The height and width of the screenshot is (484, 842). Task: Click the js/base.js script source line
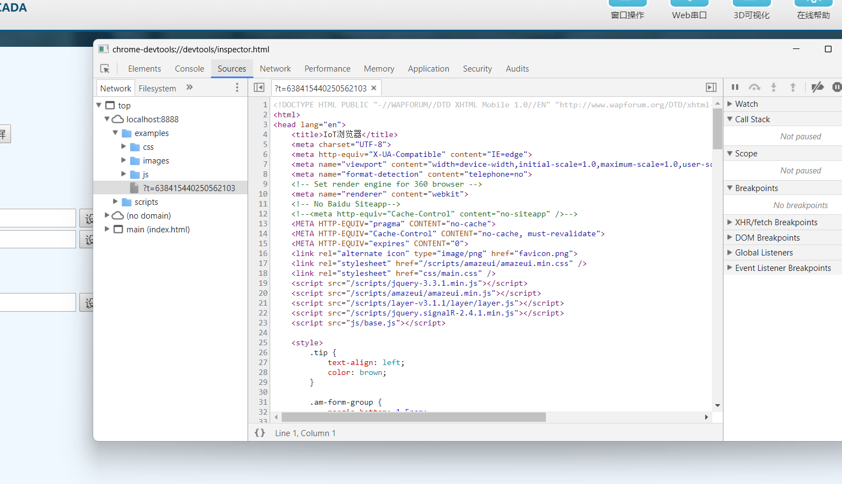368,323
